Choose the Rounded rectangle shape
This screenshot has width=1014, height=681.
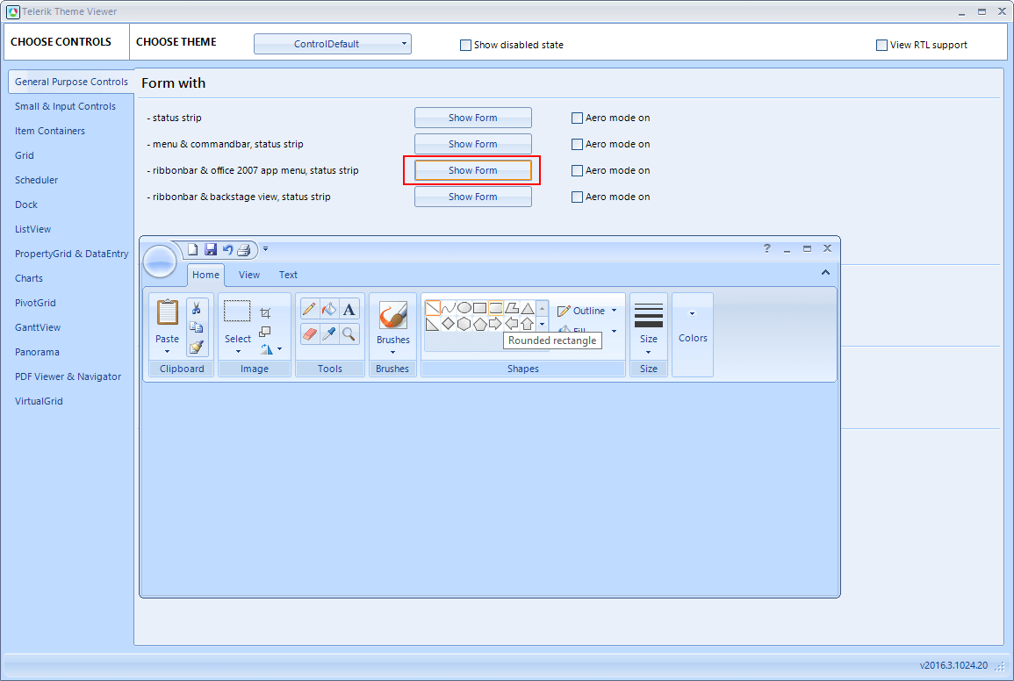(496, 308)
